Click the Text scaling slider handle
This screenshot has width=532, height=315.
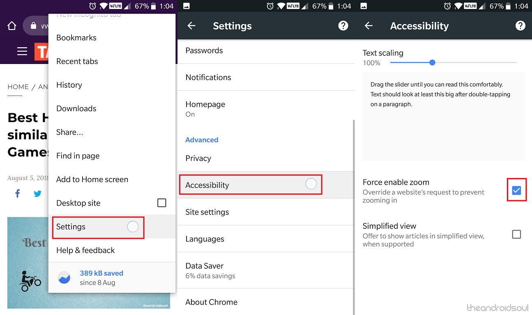(x=432, y=63)
